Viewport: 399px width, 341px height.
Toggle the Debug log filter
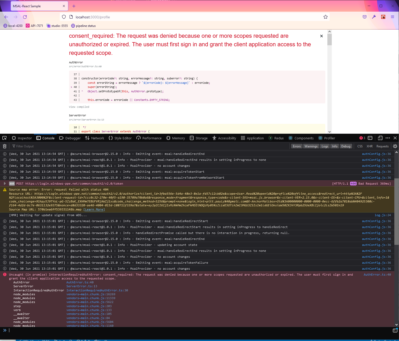coord(346,146)
